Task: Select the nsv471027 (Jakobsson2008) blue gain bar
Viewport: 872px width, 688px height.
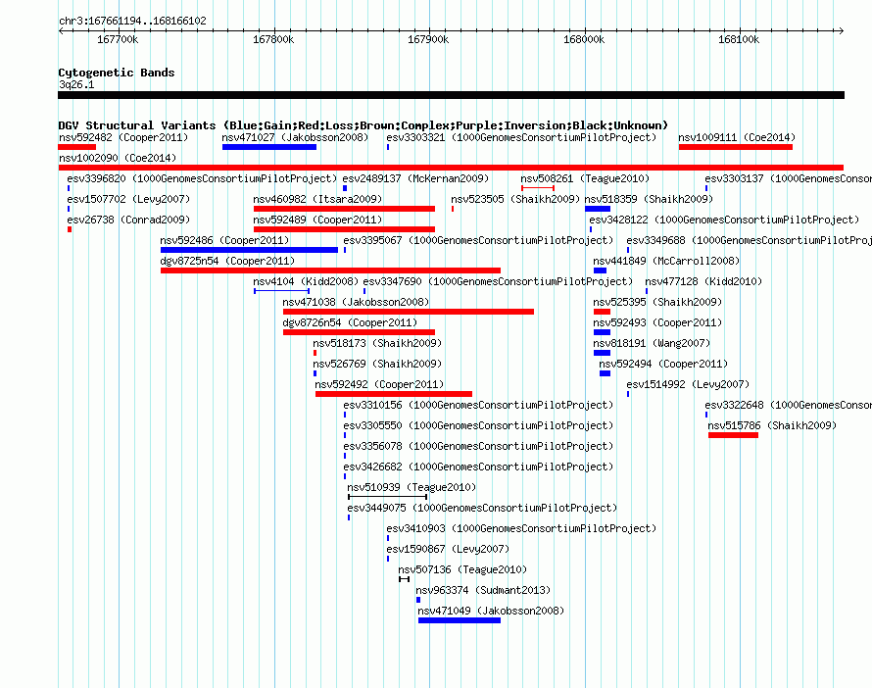Action: [x=269, y=147]
